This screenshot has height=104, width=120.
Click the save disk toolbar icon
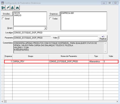point(12,8)
